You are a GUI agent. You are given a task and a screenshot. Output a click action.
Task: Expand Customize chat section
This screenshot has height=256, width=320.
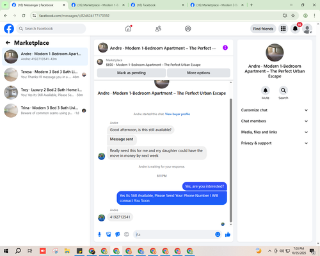tap(275, 110)
